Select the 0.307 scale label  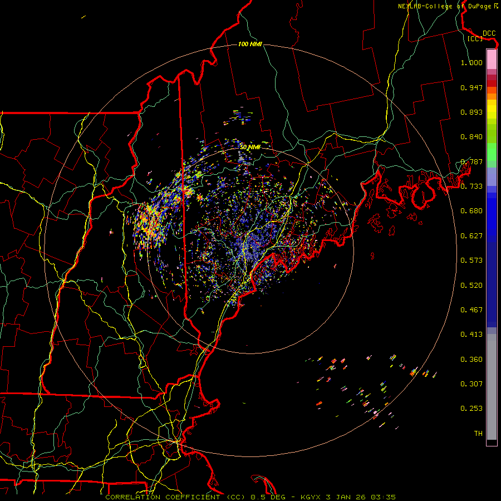coord(471,384)
